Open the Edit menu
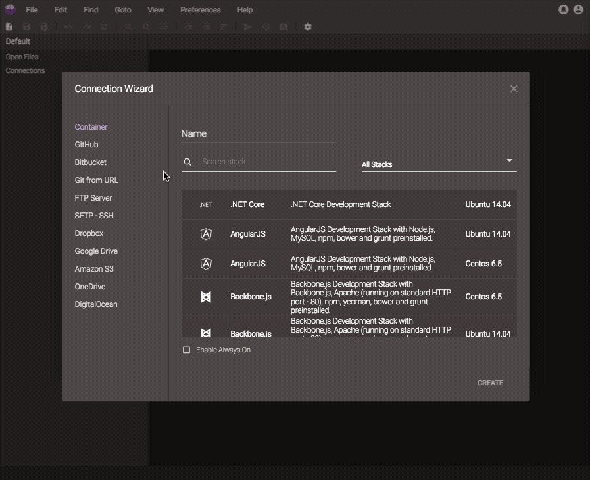The height and width of the screenshot is (480, 590). coord(61,10)
